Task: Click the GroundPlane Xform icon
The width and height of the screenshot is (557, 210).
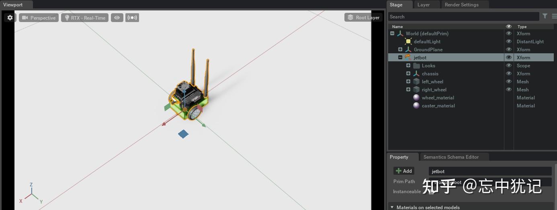Action: coord(408,50)
